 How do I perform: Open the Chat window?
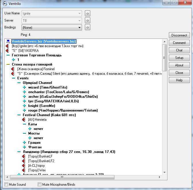(179, 50)
